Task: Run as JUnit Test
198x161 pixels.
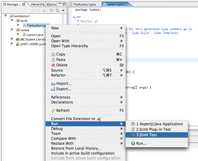Action: 157,135
